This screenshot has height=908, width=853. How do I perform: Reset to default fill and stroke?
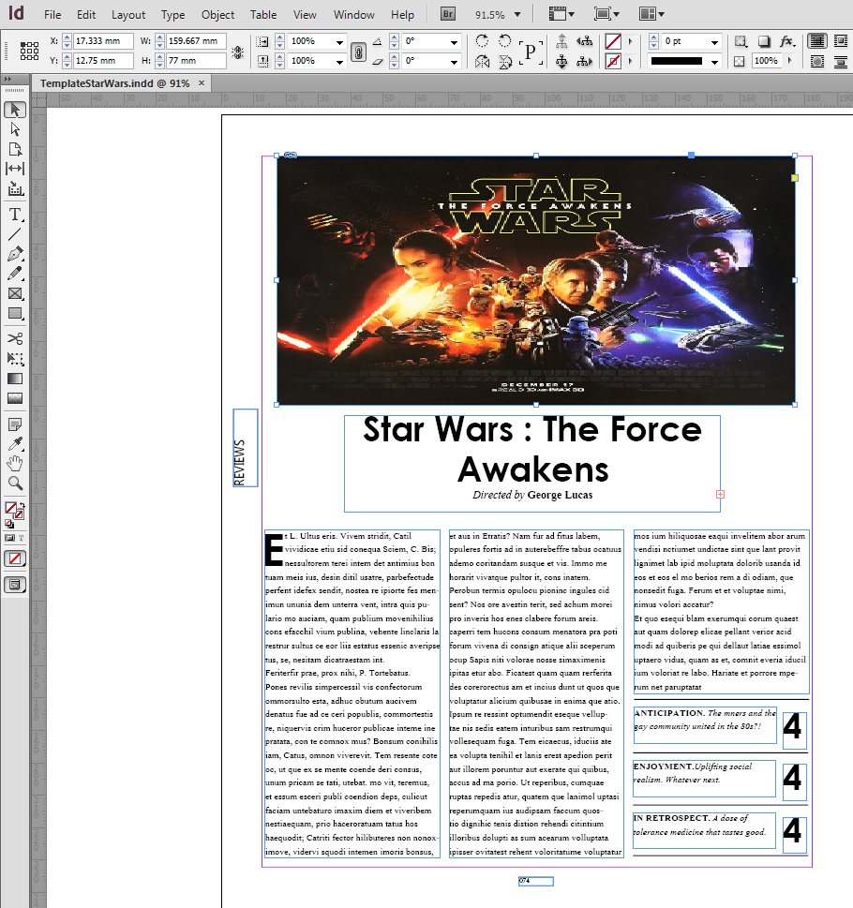tap(8, 524)
